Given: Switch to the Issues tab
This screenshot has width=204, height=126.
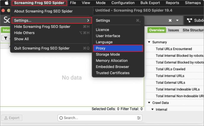Looking at the screenshot, I should pyautogui.click(x=173, y=30).
